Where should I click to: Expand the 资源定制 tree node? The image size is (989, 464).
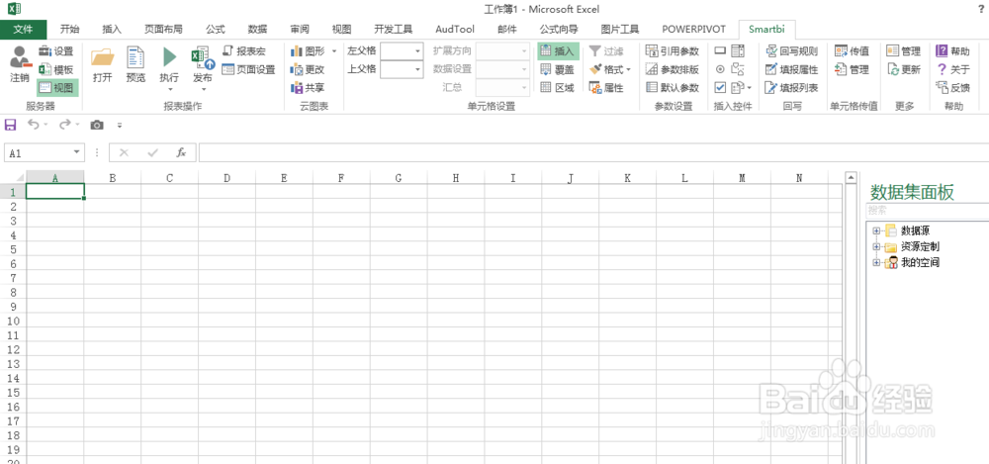click(x=875, y=246)
